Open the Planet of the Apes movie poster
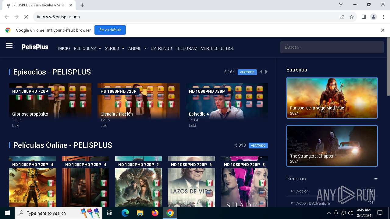This screenshot has height=219, width=390. pos(139,182)
